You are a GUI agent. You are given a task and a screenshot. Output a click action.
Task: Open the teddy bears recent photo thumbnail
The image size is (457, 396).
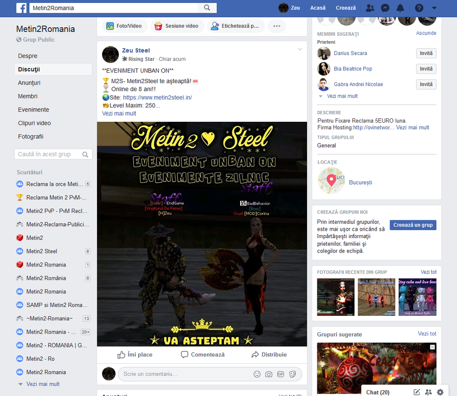(x=417, y=297)
